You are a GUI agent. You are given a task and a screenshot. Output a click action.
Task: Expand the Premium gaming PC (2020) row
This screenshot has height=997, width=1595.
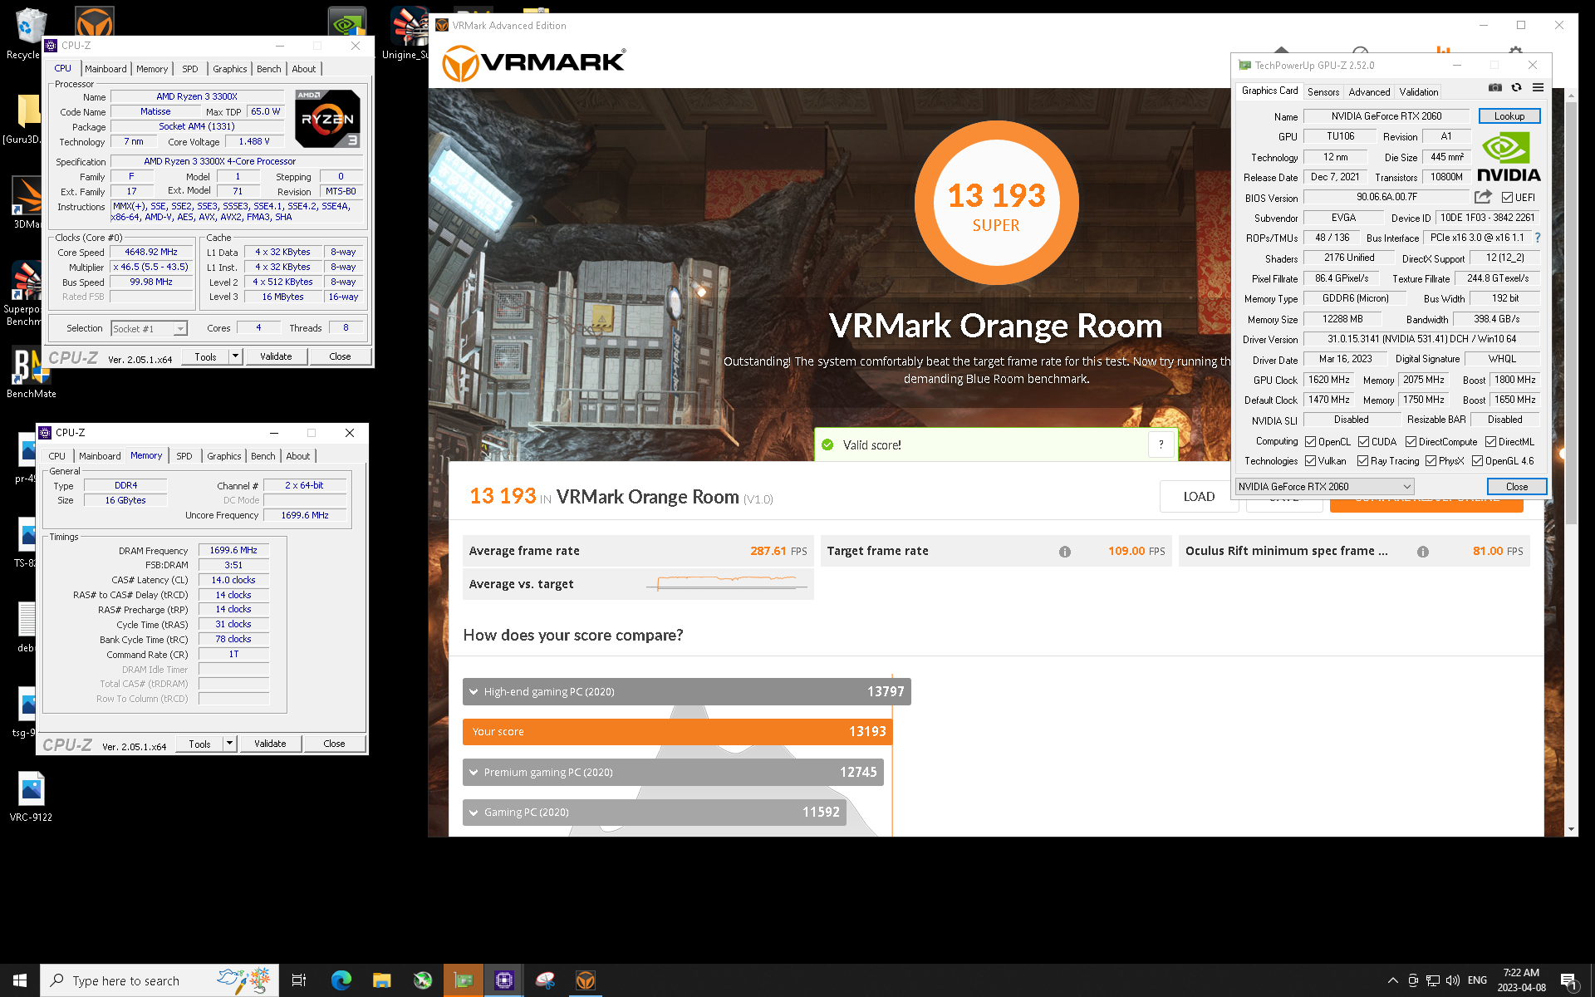673,773
